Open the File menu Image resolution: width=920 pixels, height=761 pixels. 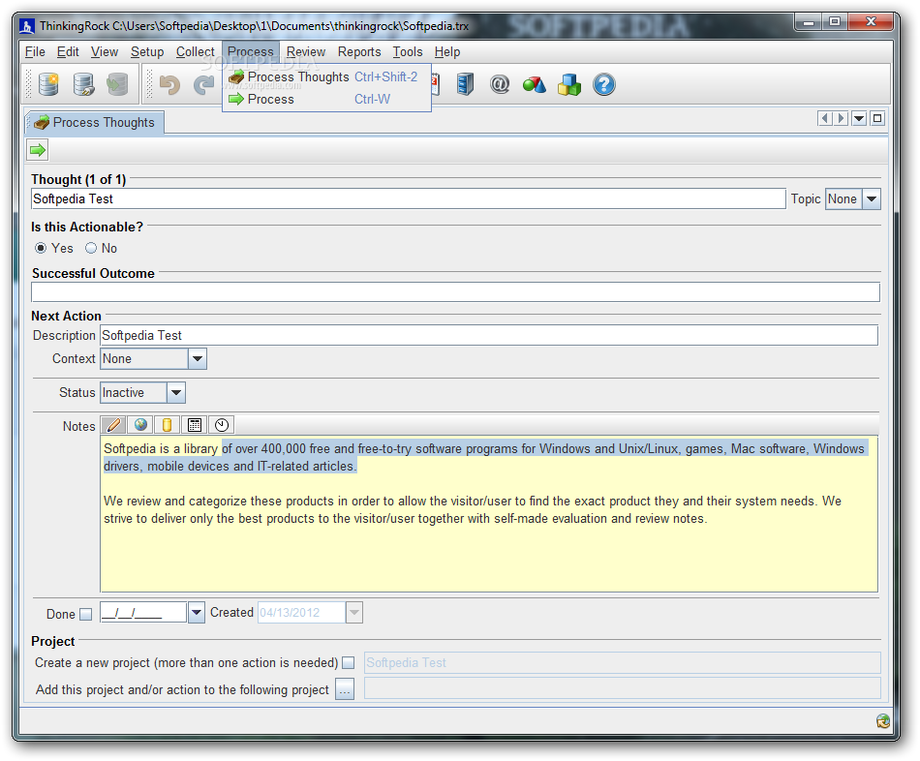pos(35,51)
